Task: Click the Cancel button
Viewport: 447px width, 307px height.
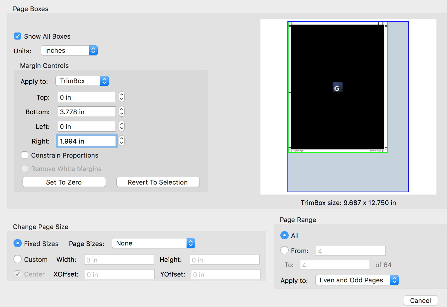Action: 421,300
